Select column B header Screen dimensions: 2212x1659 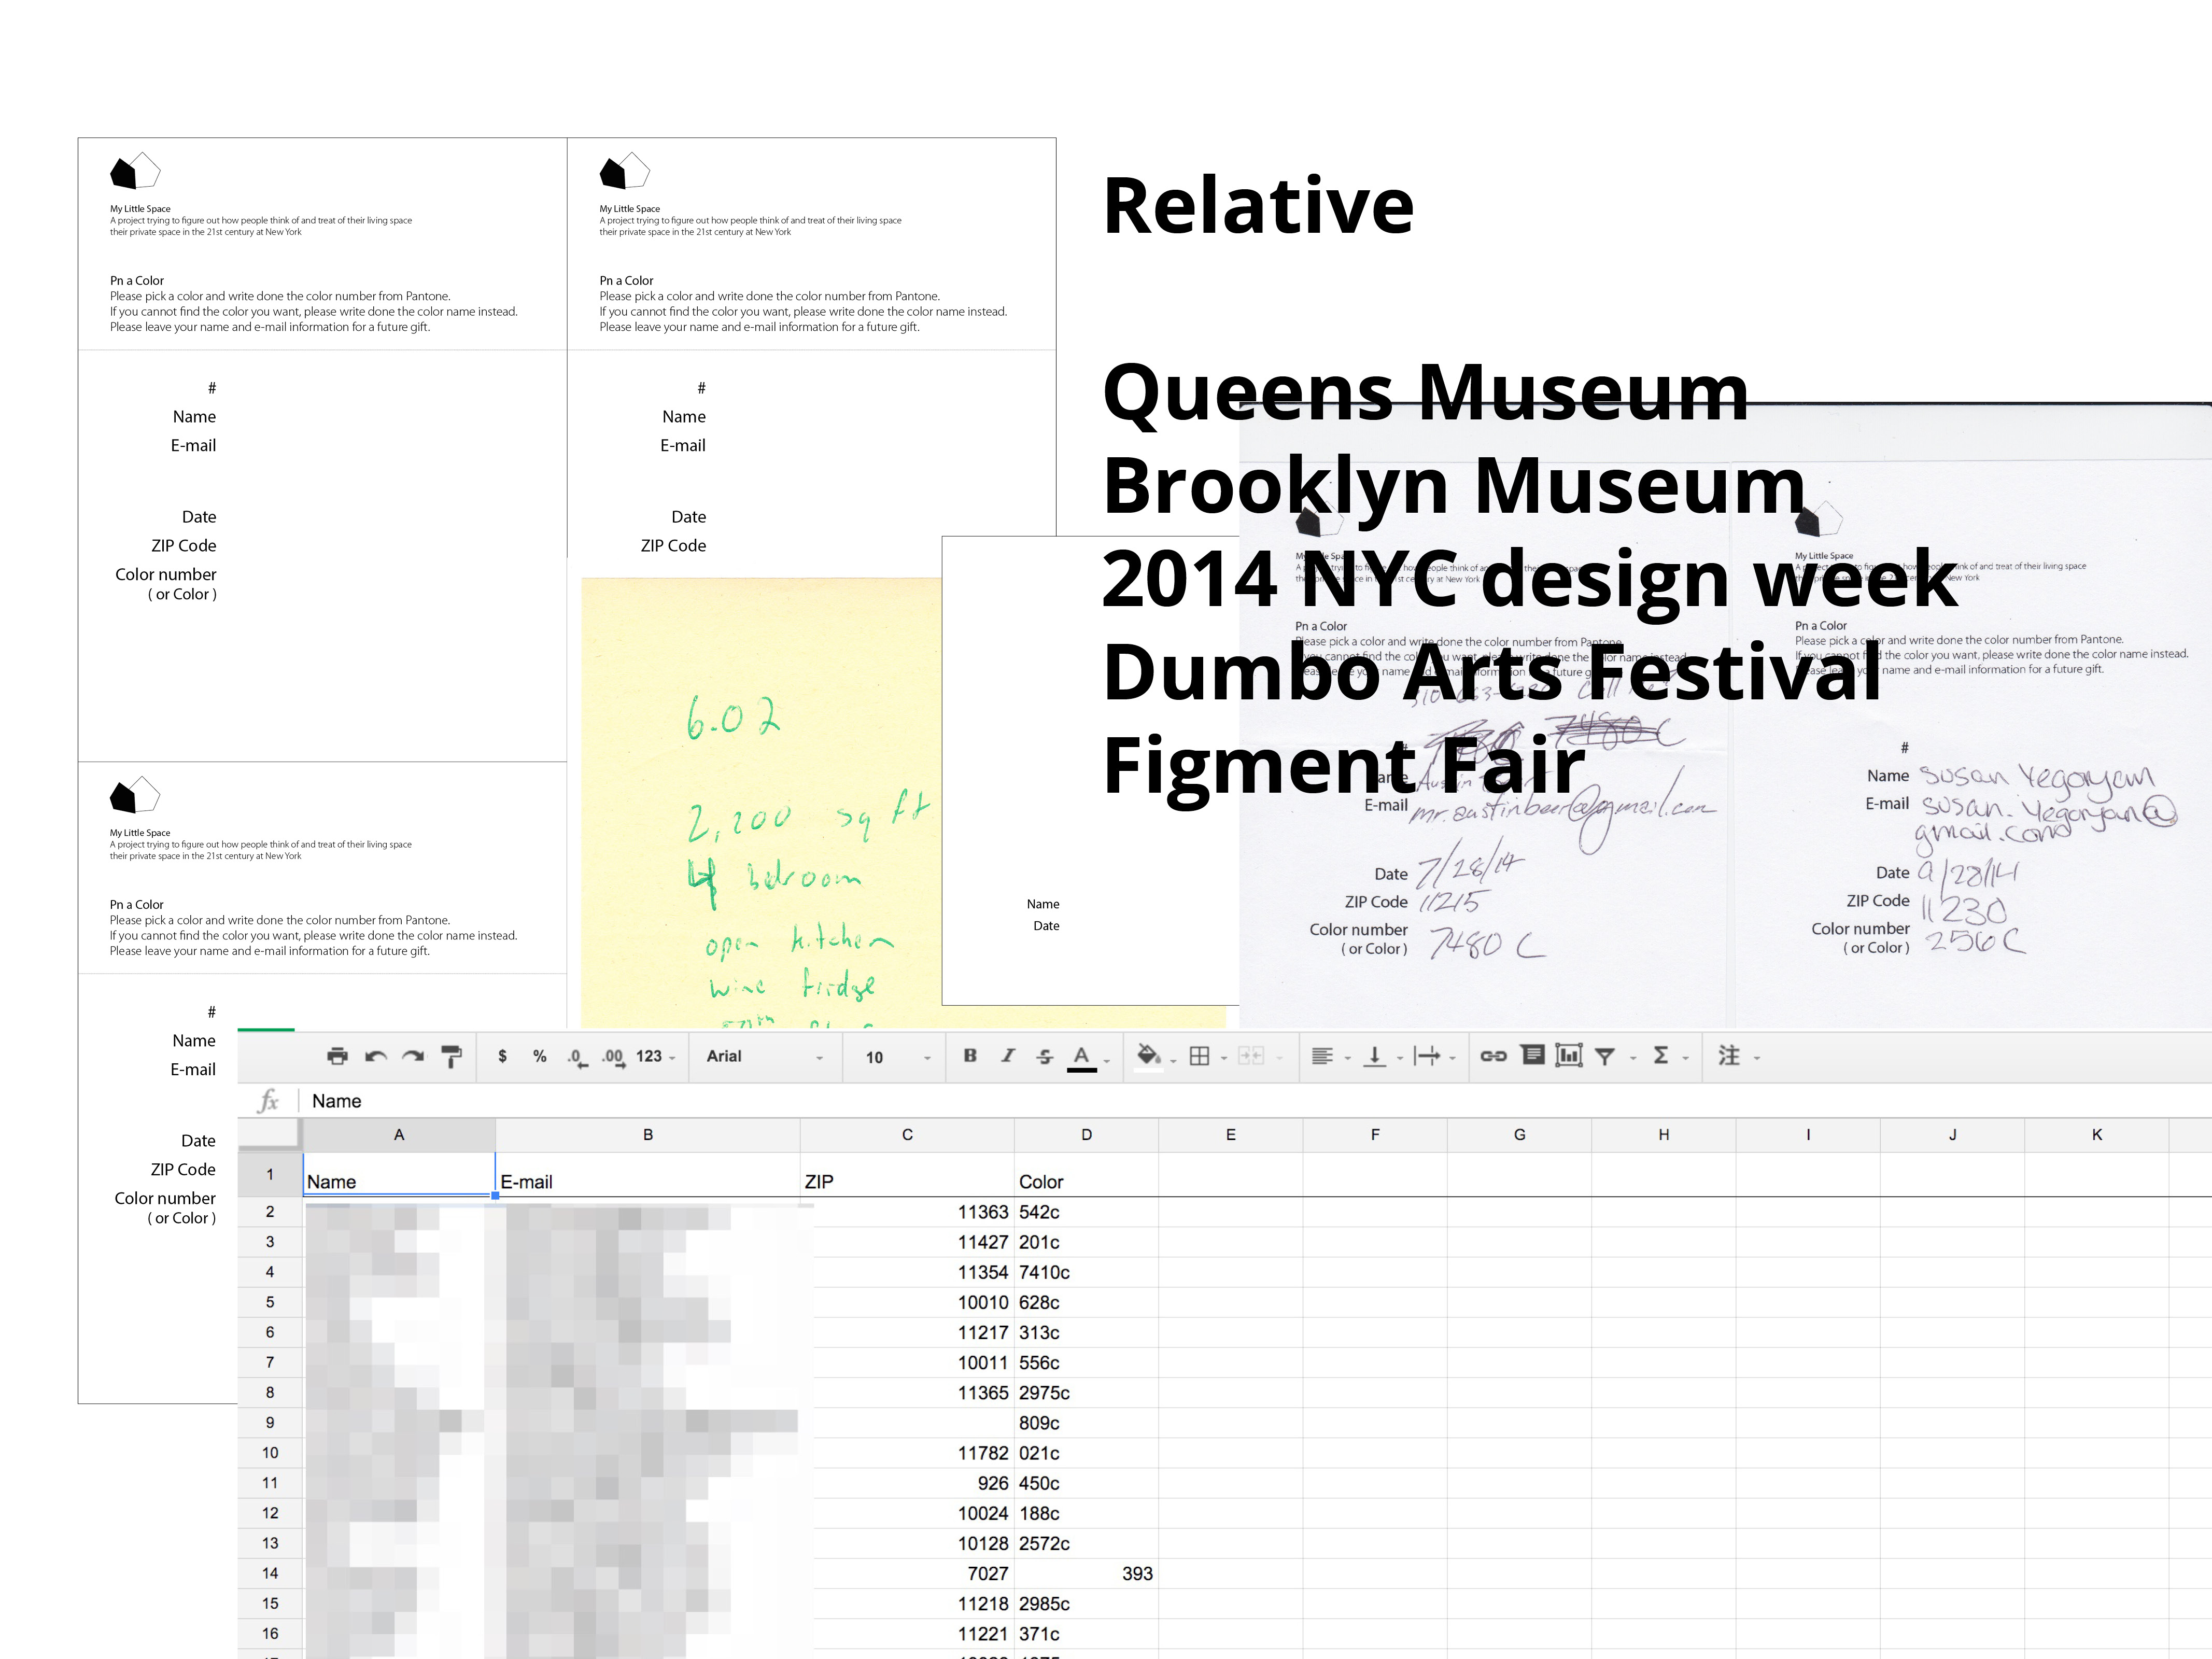click(x=648, y=1135)
